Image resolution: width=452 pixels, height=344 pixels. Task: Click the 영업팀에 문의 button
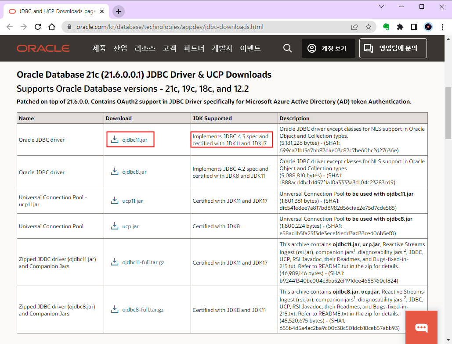(393, 48)
